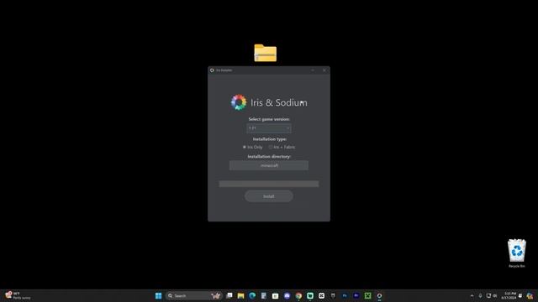Click the colorful Copilot icon at taskbar end
Viewport: 538px width, 302px height.
[530, 296]
